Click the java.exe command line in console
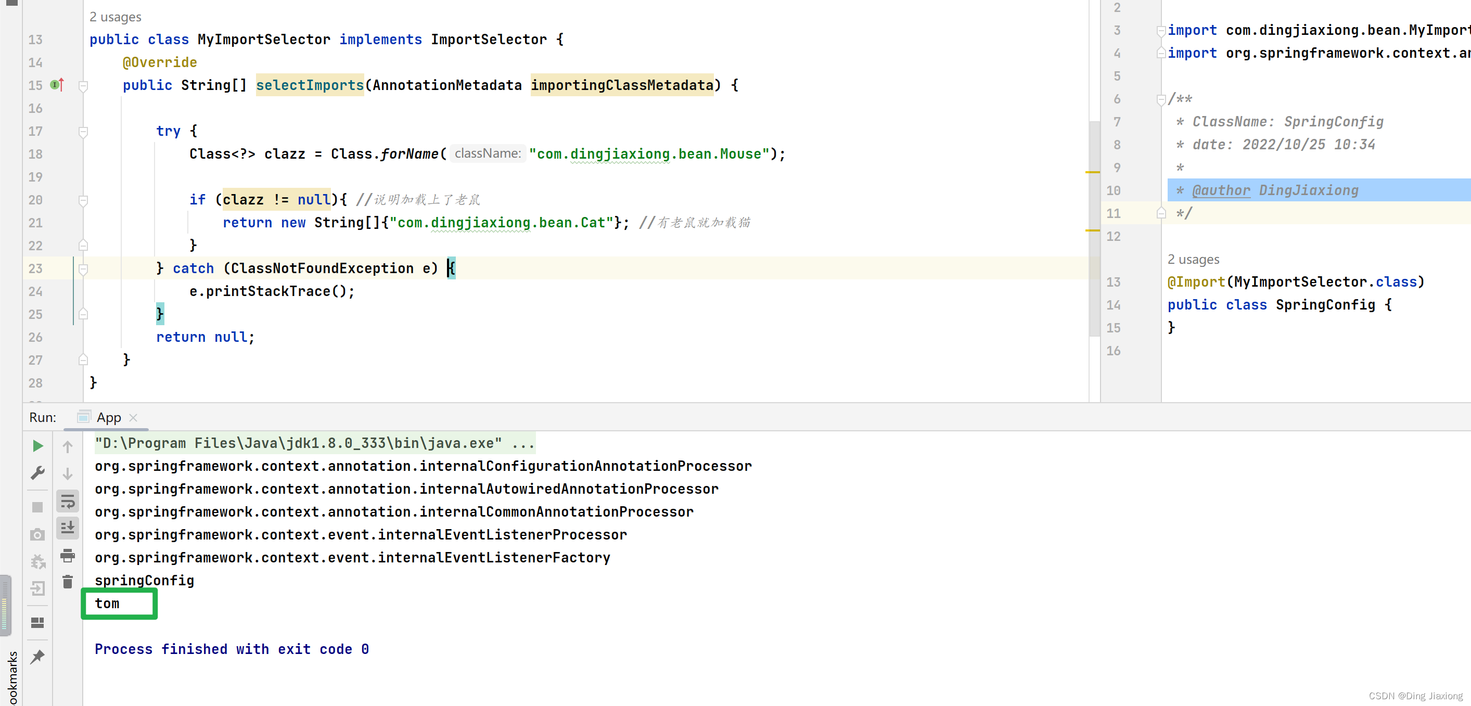1471x706 pixels. pos(315,443)
